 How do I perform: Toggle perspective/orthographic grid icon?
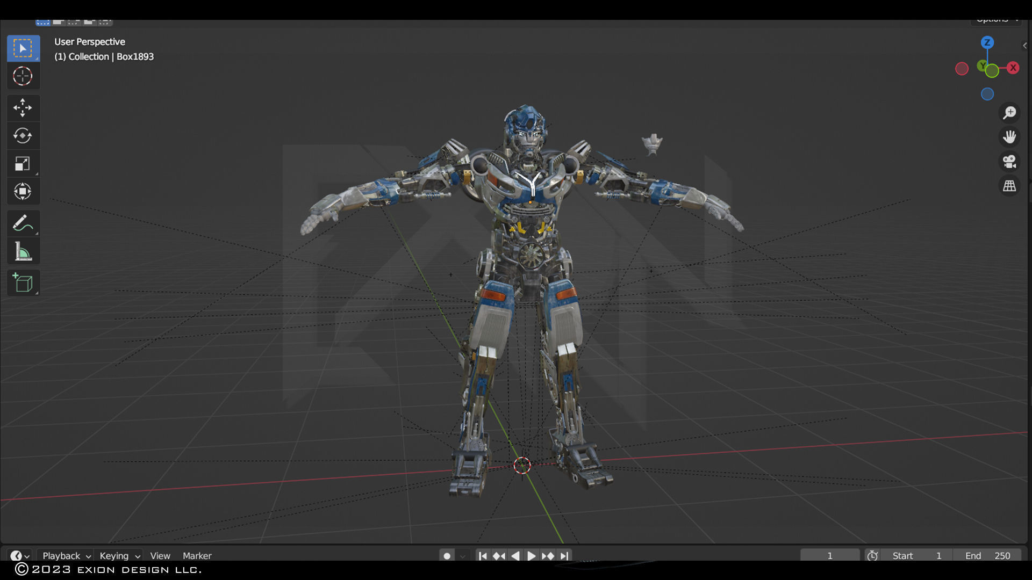tap(1009, 186)
